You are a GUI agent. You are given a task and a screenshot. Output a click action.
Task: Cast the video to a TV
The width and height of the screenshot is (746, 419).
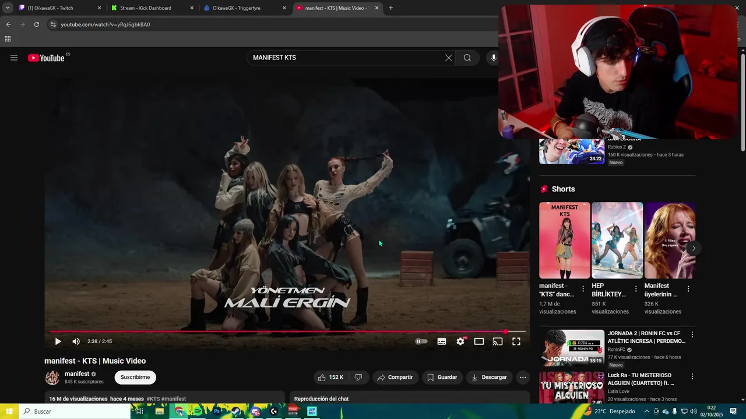pyautogui.click(x=498, y=342)
